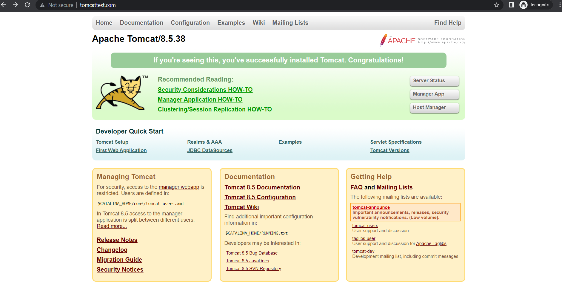Viewport: 562px width, 288px height.
Task: Click the browser forward arrow
Action: [16, 5]
